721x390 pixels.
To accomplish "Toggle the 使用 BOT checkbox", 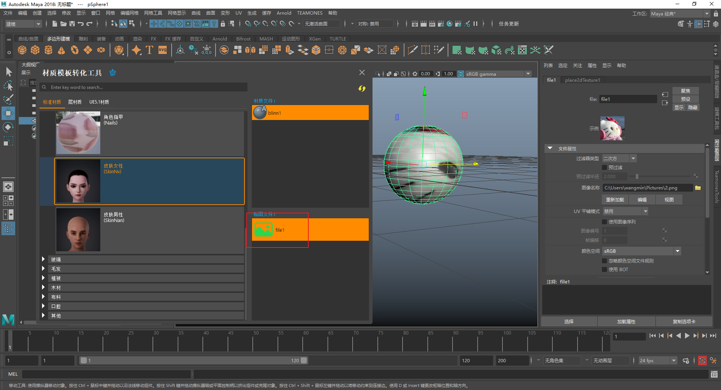I will [605, 270].
